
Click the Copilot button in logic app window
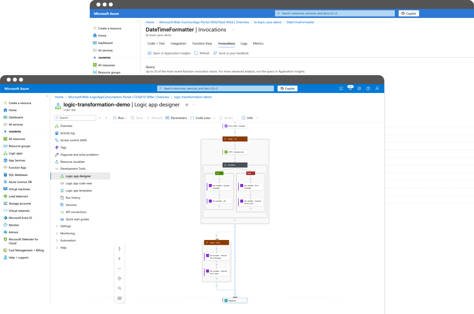coord(287,89)
